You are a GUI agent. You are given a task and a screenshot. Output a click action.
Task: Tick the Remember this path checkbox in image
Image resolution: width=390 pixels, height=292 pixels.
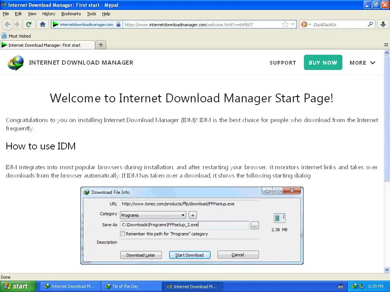[x=122, y=234]
